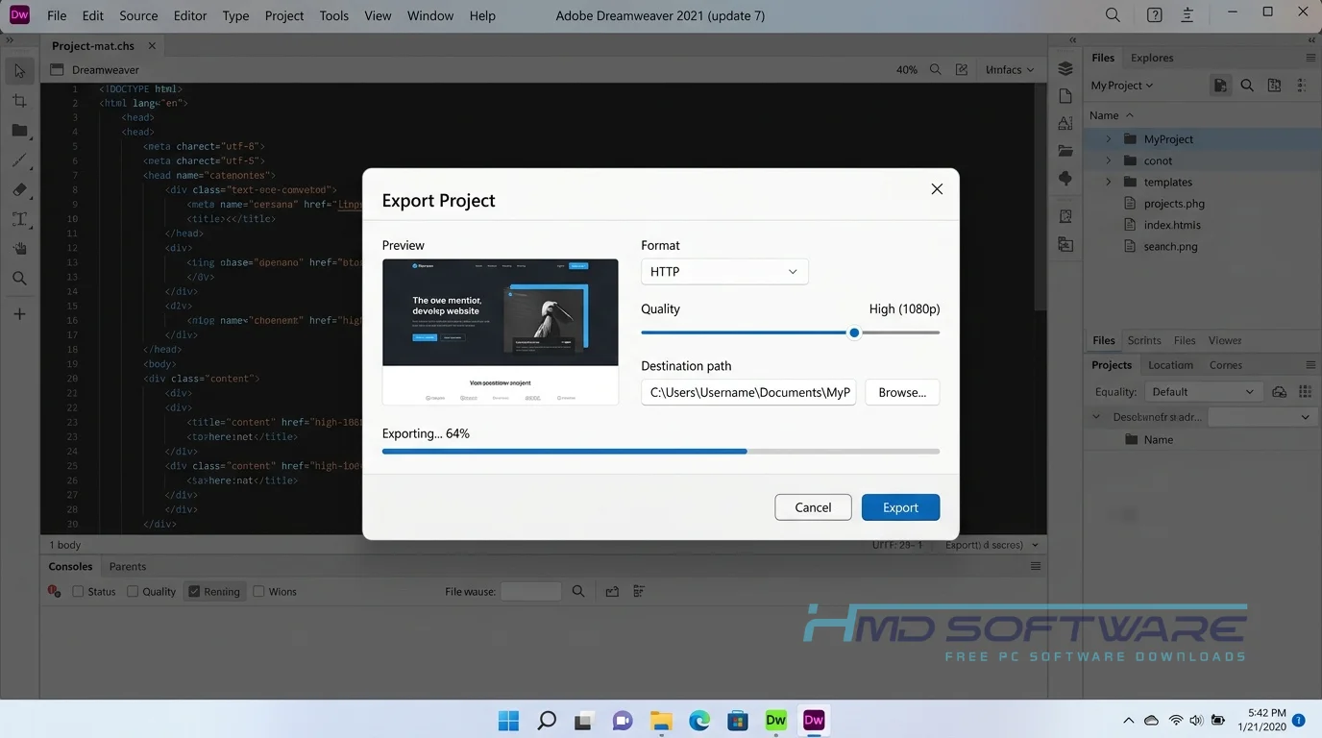Uncheck the Renting checkbox
This screenshot has width=1322, height=738.
coord(194,592)
